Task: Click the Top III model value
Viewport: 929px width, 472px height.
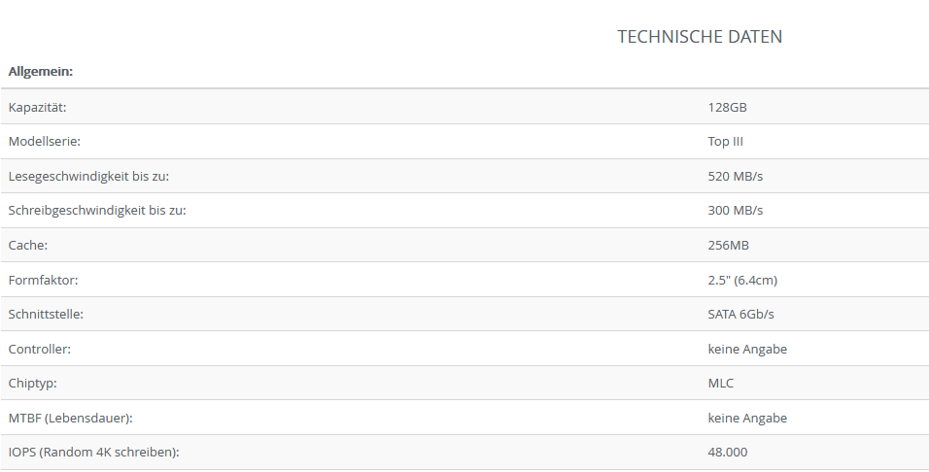Action: pyautogui.click(x=725, y=142)
